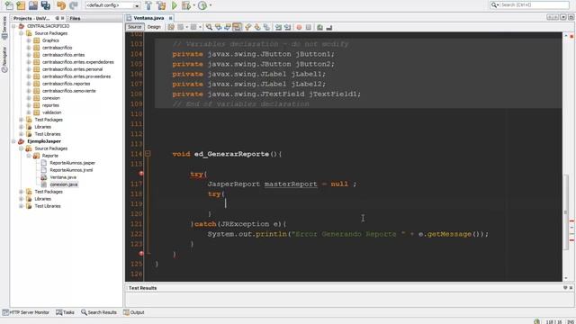Switch to Source view

click(x=134, y=27)
